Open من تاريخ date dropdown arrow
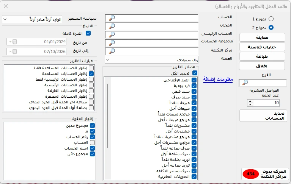The width and height of the screenshot is (291, 184). 10,42
